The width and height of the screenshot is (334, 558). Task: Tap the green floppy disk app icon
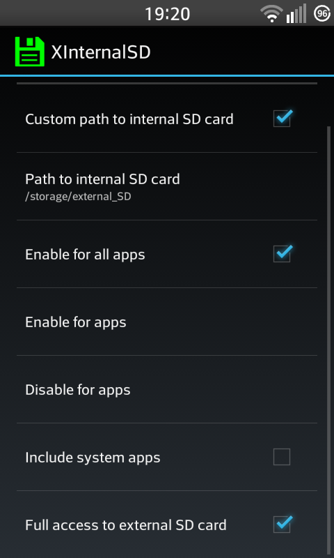30,52
